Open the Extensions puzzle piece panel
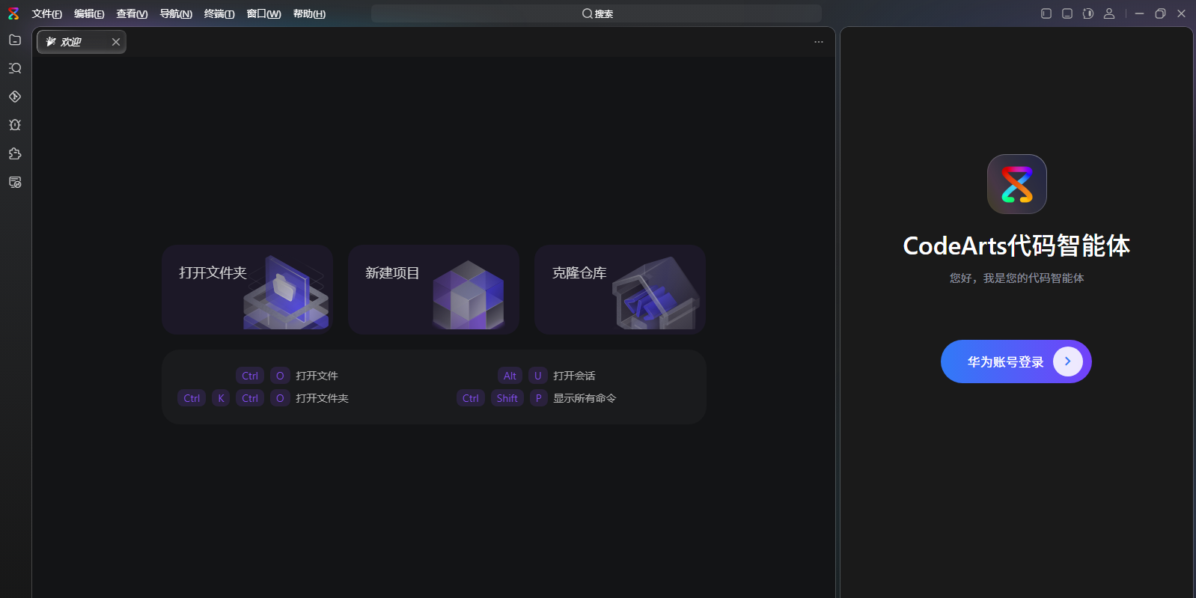 pos(15,153)
